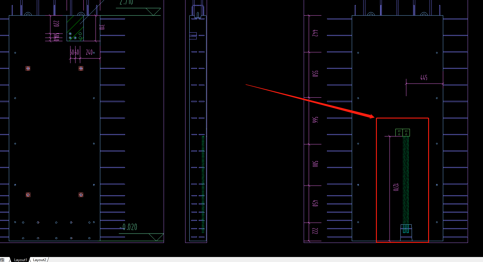Select the 566 dimension text

[315, 120]
